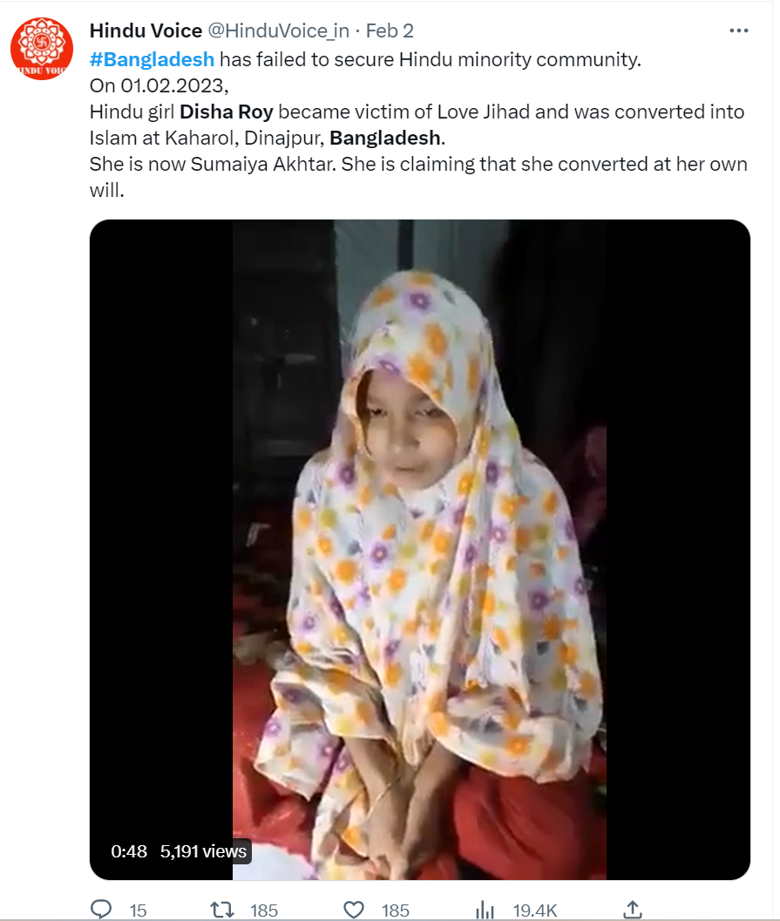Open the #Bangladesh hashtag

[x=152, y=59]
